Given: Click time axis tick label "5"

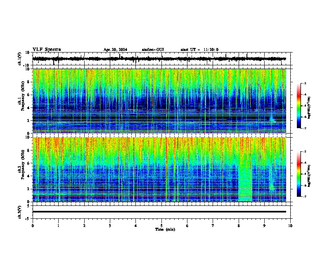Looking at the screenshot, I should 161,226.
